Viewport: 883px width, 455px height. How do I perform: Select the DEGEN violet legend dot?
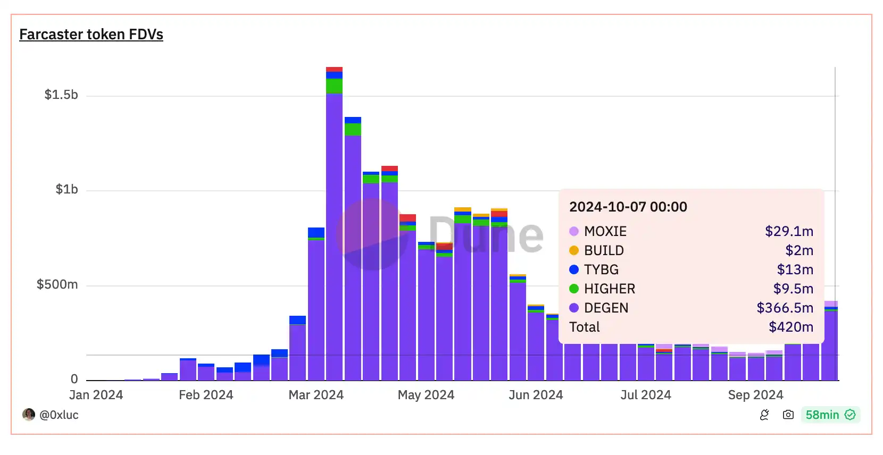tap(573, 308)
